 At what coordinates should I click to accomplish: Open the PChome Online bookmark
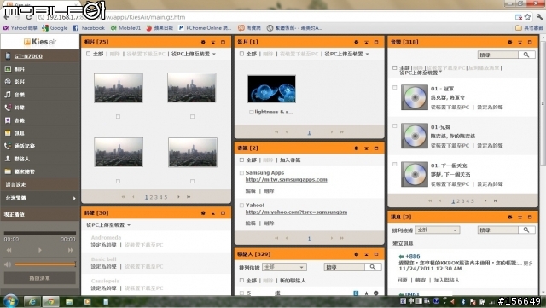[x=205, y=28]
